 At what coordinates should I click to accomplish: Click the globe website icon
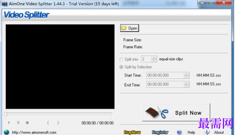point(6,132)
